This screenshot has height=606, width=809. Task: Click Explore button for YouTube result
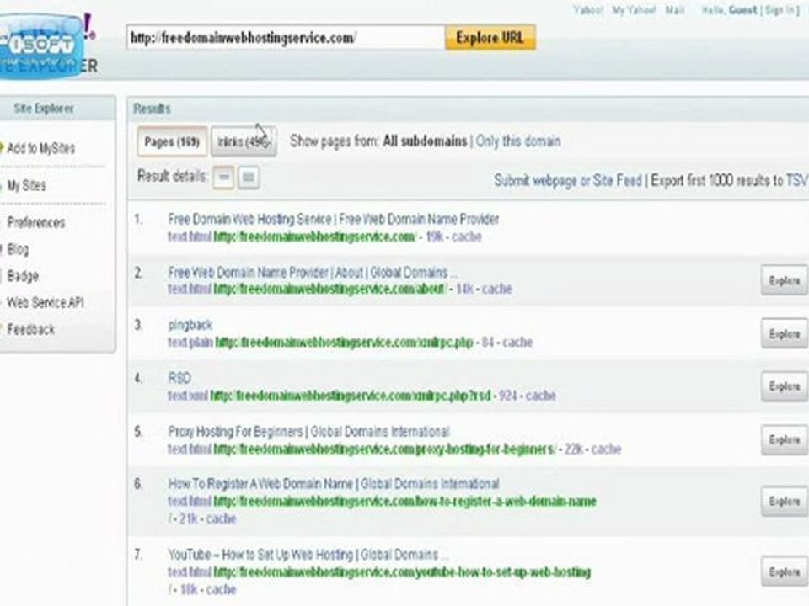(x=785, y=572)
